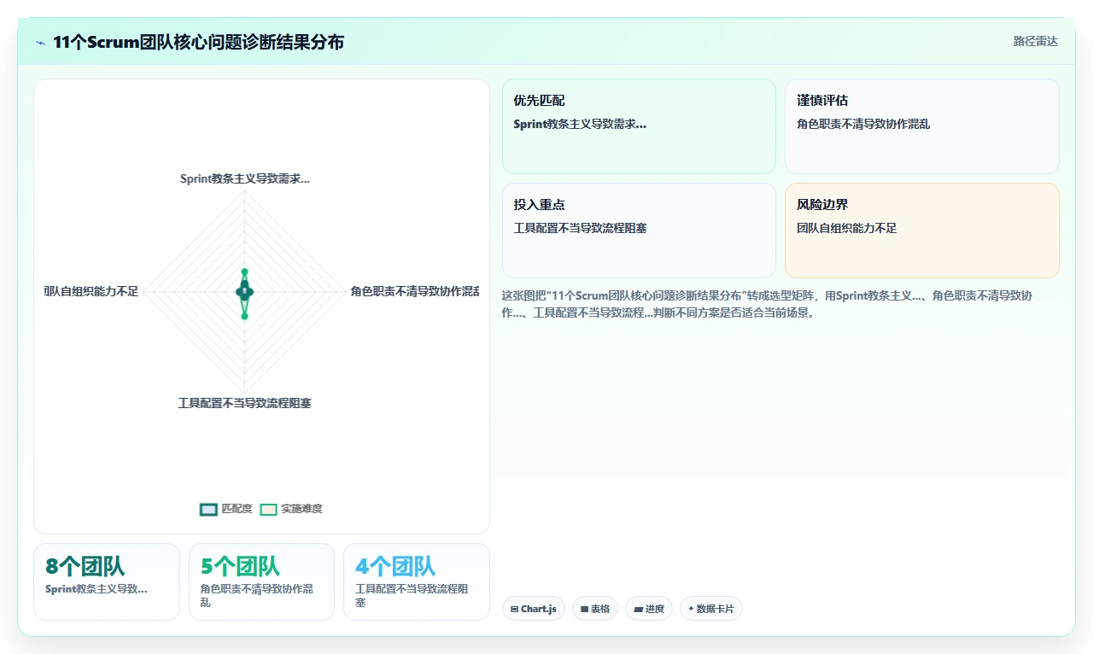Toggle the 匹配度 legend swatch
Image resolution: width=1093 pixels, height=654 pixels.
pos(208,509)
